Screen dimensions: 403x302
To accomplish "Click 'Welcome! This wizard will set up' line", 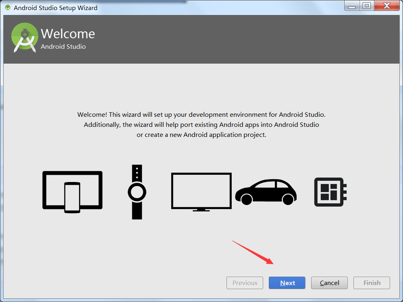I will tap(201, 114).
